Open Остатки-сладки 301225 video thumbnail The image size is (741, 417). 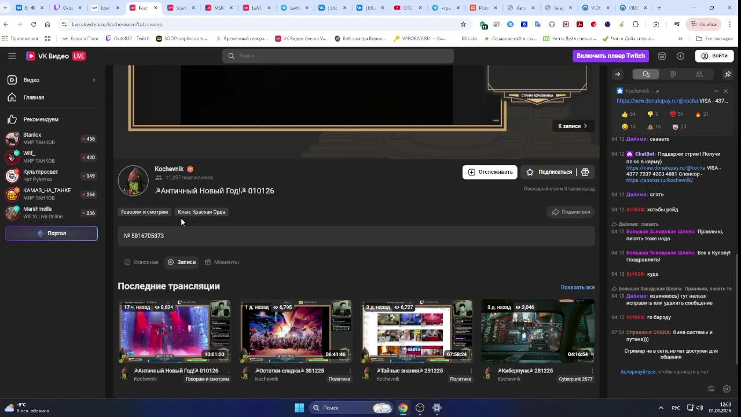tap(296, 331)
